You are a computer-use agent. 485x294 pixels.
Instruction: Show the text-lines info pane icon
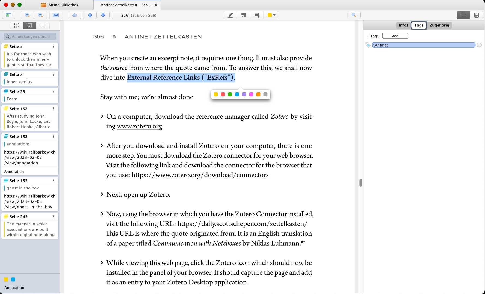tap(463, 15)
